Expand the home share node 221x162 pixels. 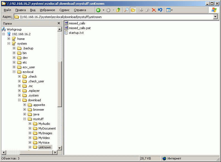pyautogui.click(x=9, y=39)
